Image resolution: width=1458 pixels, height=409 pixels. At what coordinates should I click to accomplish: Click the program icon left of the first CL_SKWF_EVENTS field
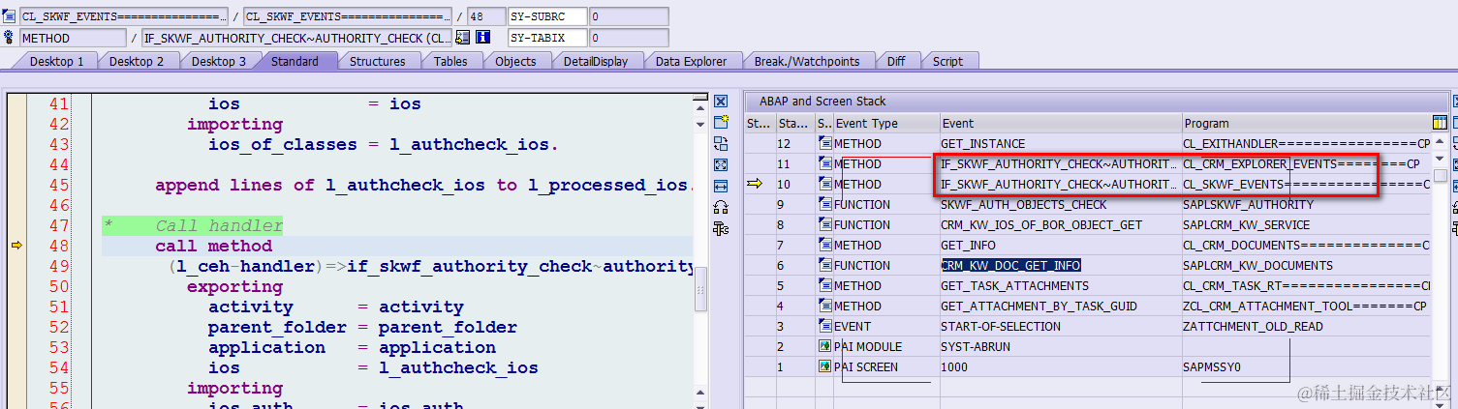[9, 16]
